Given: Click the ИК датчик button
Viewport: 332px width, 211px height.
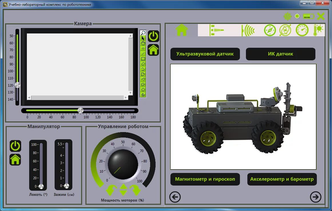Looking at the screenshot, I should [x=281, y=54].
